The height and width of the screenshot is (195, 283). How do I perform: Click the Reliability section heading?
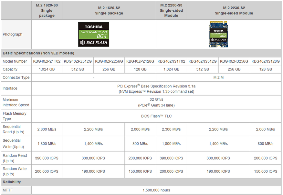(12, 182)
